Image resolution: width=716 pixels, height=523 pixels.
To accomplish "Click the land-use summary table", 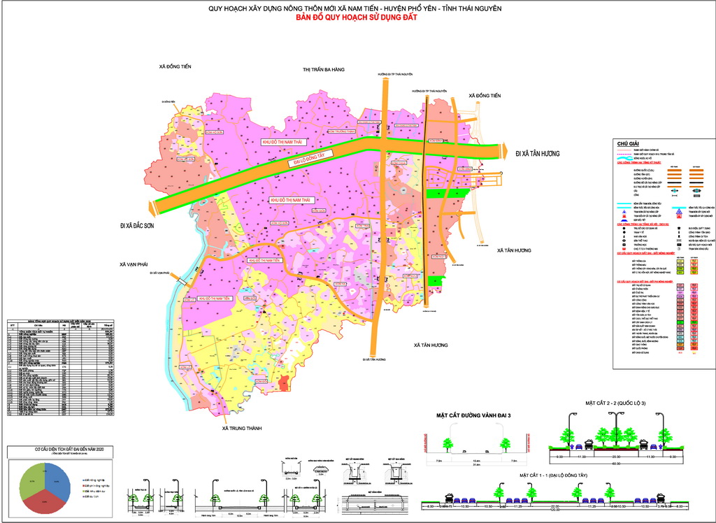I will (x=60, y=368).
